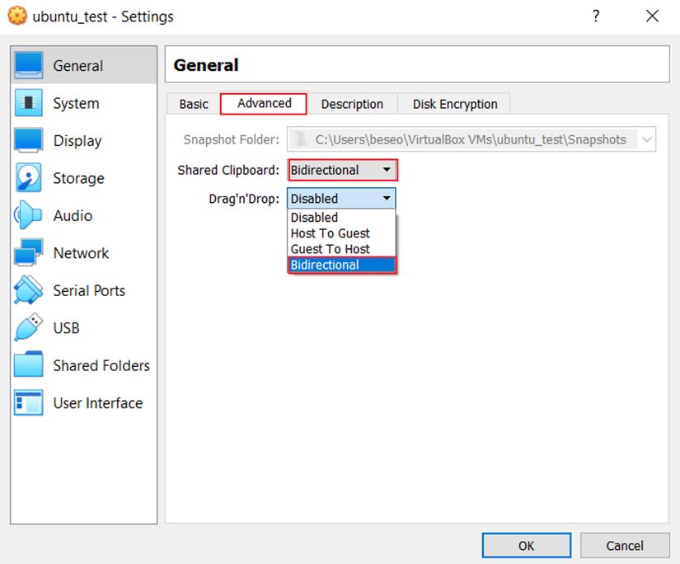Screen dimensions: 680x564
Task: Select the Host To Guest option
Action: pos(331,233)
